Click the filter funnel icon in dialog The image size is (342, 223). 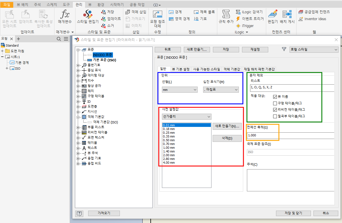(284, 49)
